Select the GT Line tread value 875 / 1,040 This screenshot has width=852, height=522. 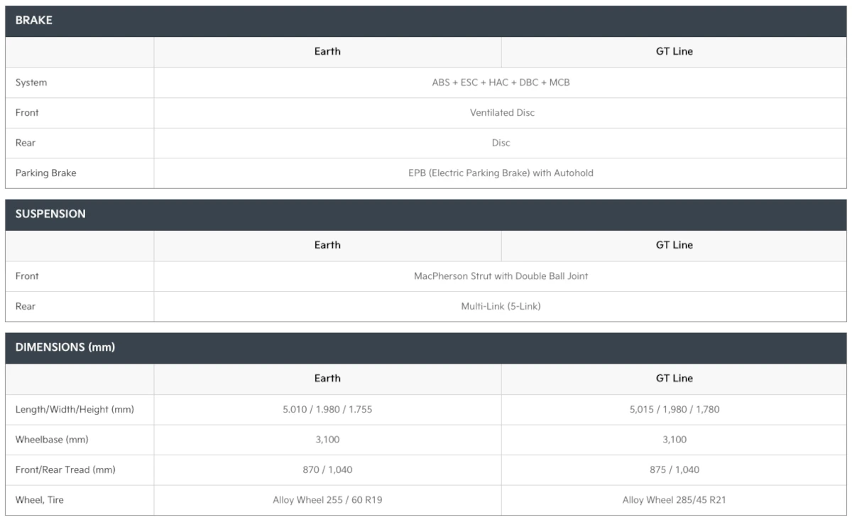point(674,470)
